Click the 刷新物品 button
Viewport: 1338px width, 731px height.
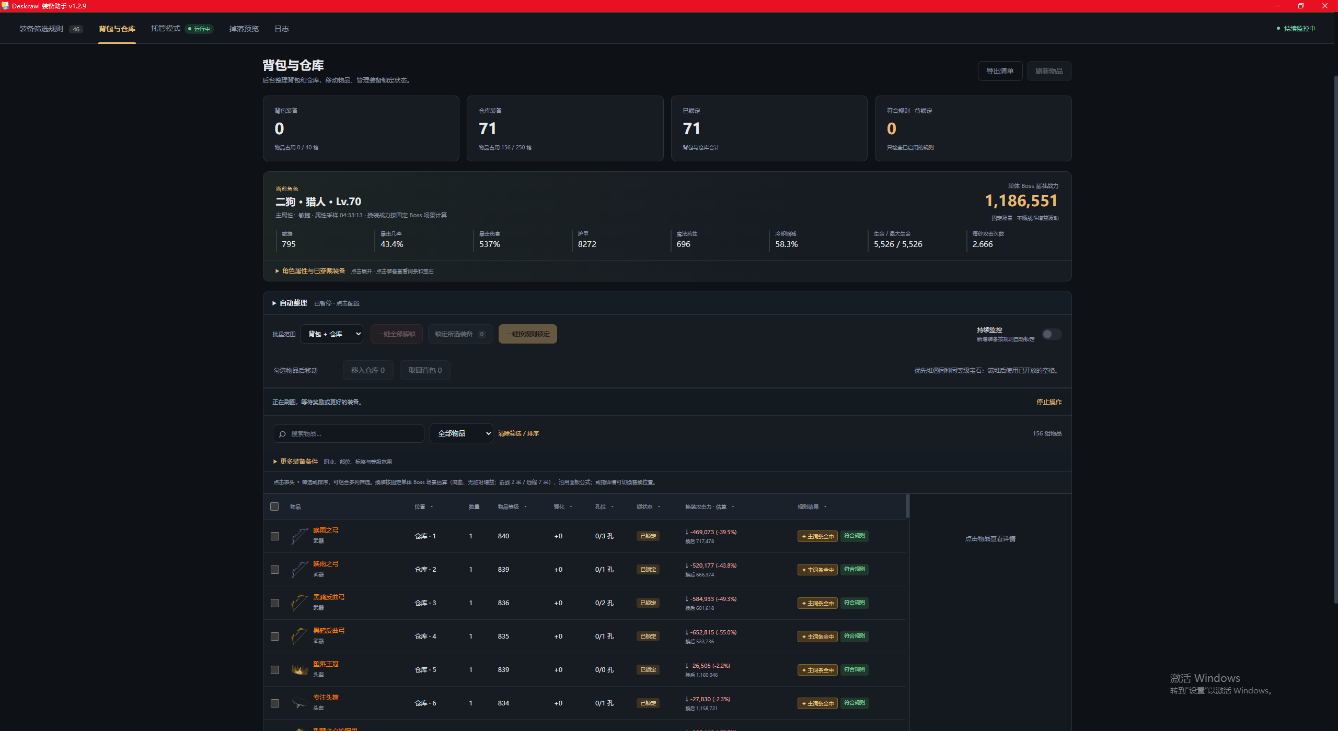coord(1049,71)
